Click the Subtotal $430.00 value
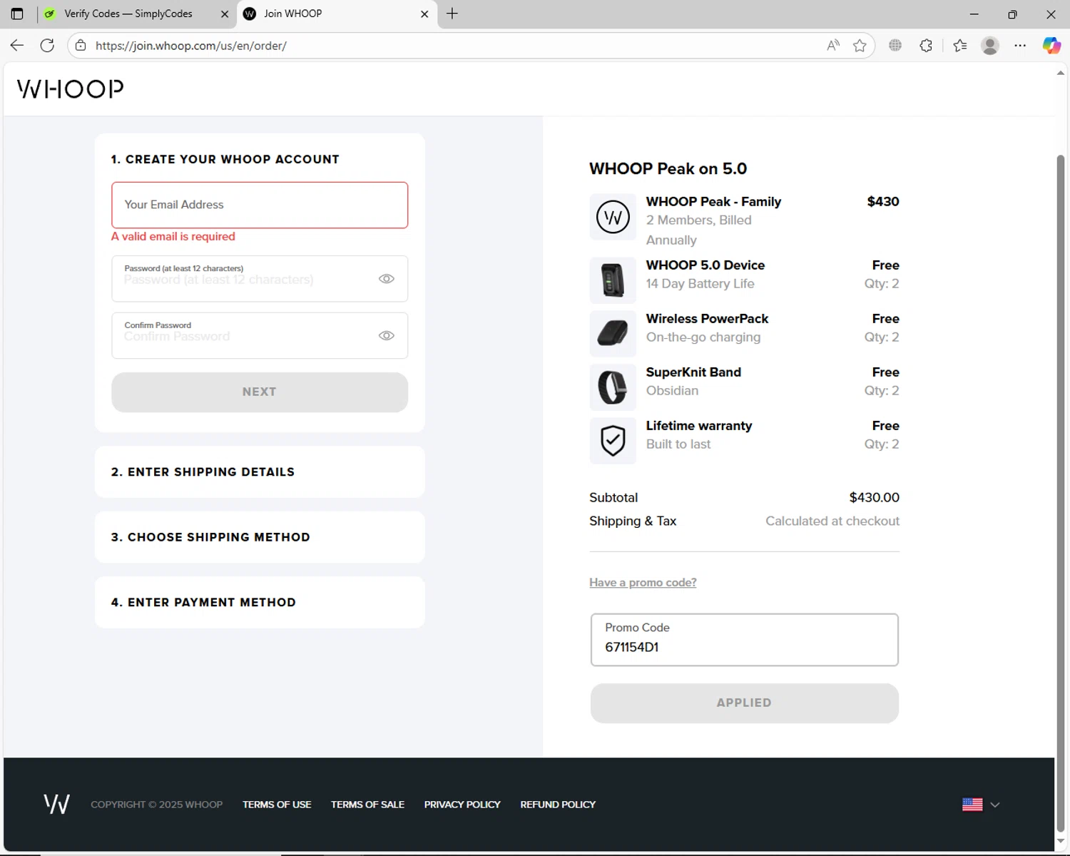 pyautogui.click(x=874, y=498)
